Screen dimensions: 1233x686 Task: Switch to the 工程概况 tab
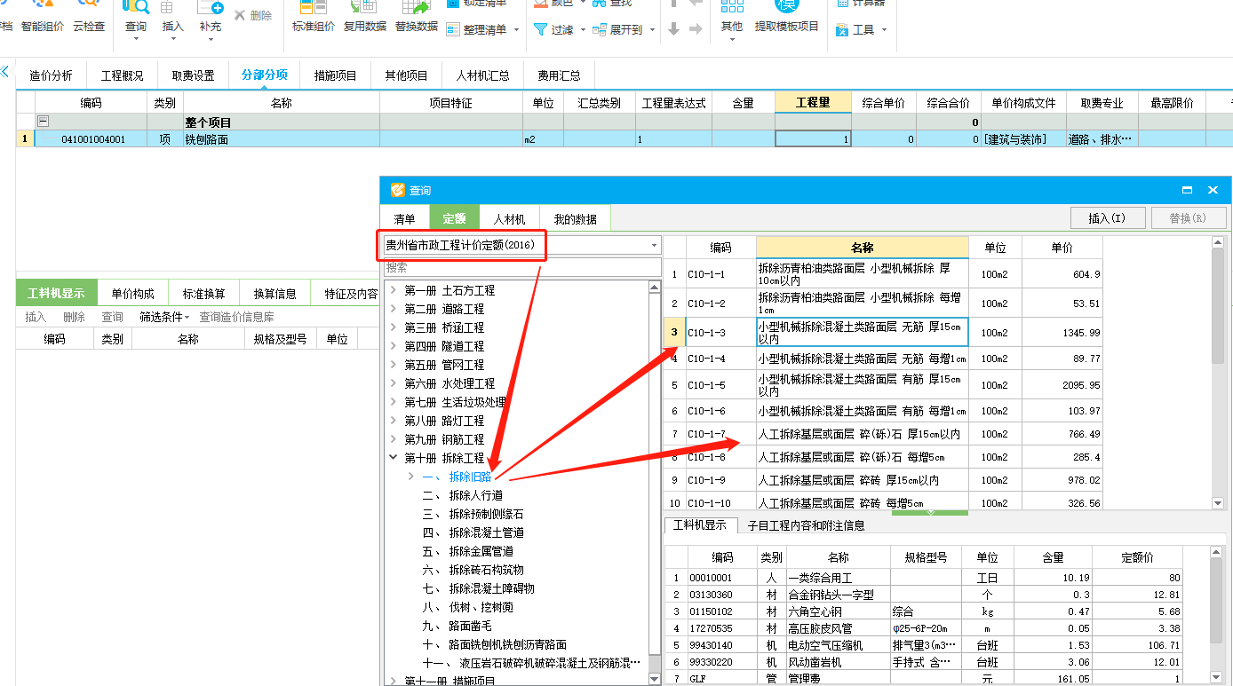123,75
